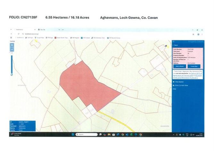The width and height of the screenshot is (214, 151).
Task: Click the refresh icon below the zoom slider
Action: pos(12,75)
